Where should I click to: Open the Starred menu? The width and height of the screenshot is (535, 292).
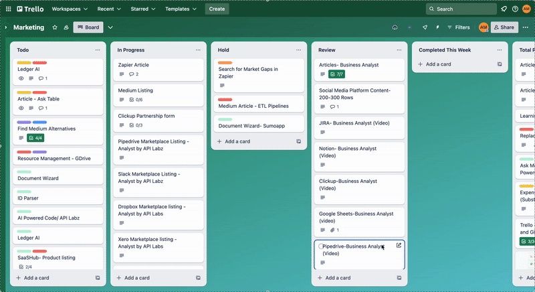click(x=143, y=9)
